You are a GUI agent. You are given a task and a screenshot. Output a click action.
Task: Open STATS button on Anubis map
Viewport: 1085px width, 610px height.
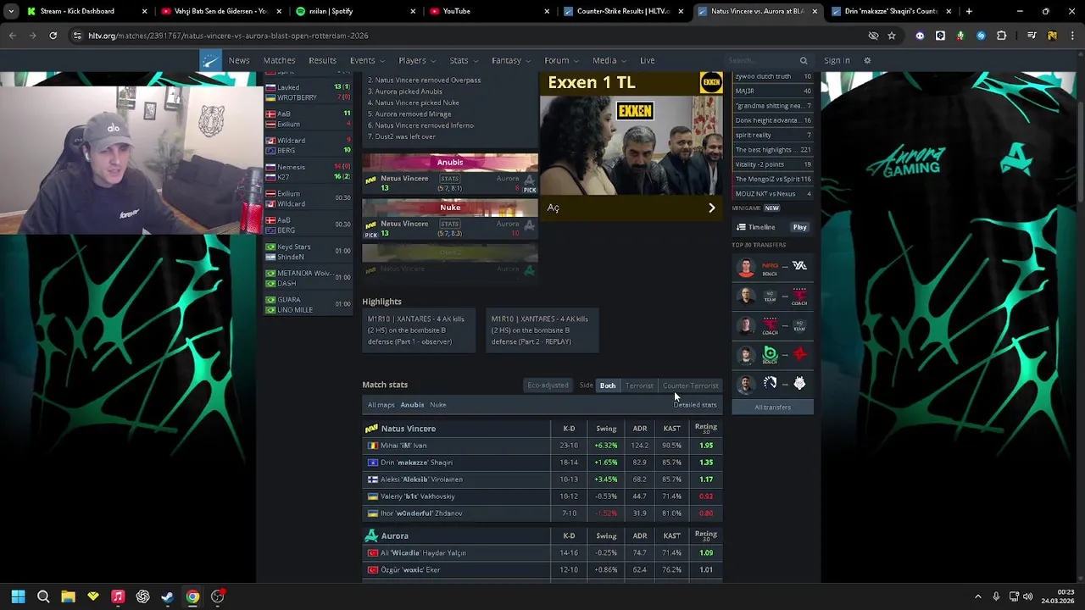(449, 179)
